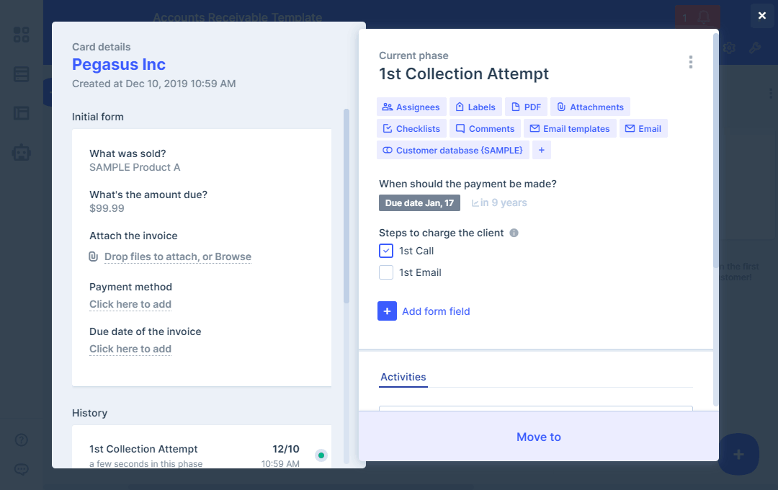Click to add a Payment method
This screenshot has width=778, height=490.
(130, 304)
